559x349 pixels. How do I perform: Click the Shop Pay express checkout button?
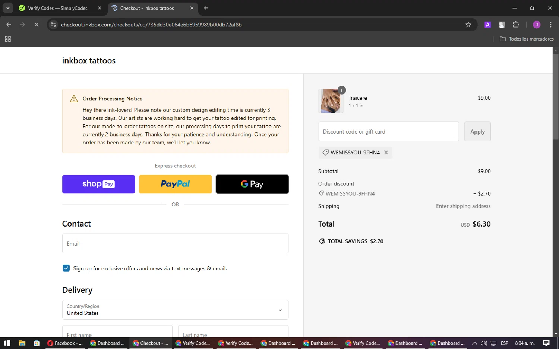pos(98,184)
